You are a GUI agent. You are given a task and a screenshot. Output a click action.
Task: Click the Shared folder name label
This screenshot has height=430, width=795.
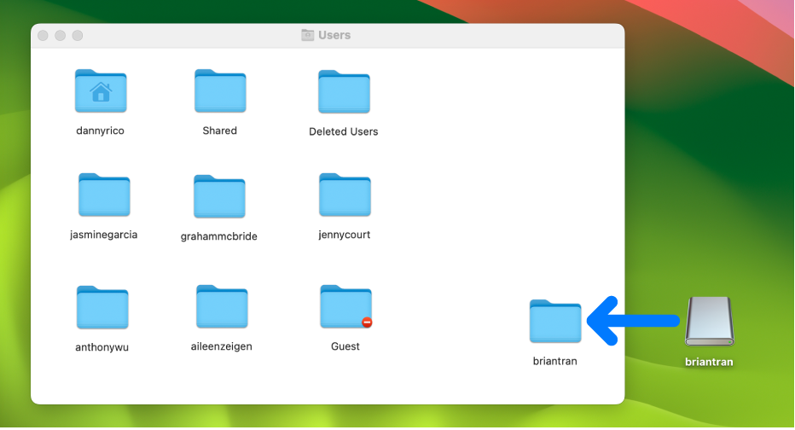(x=219, y=131)
